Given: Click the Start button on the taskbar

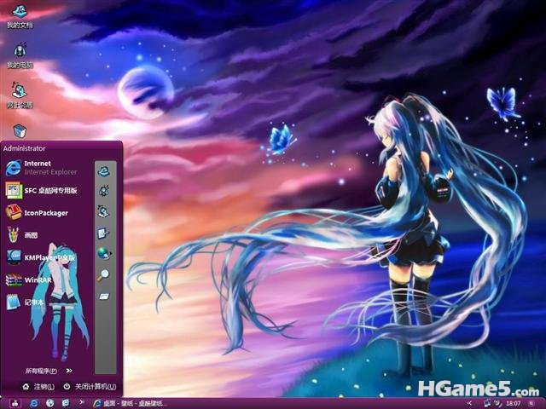Looking at the screenshot, I should 15,403.
